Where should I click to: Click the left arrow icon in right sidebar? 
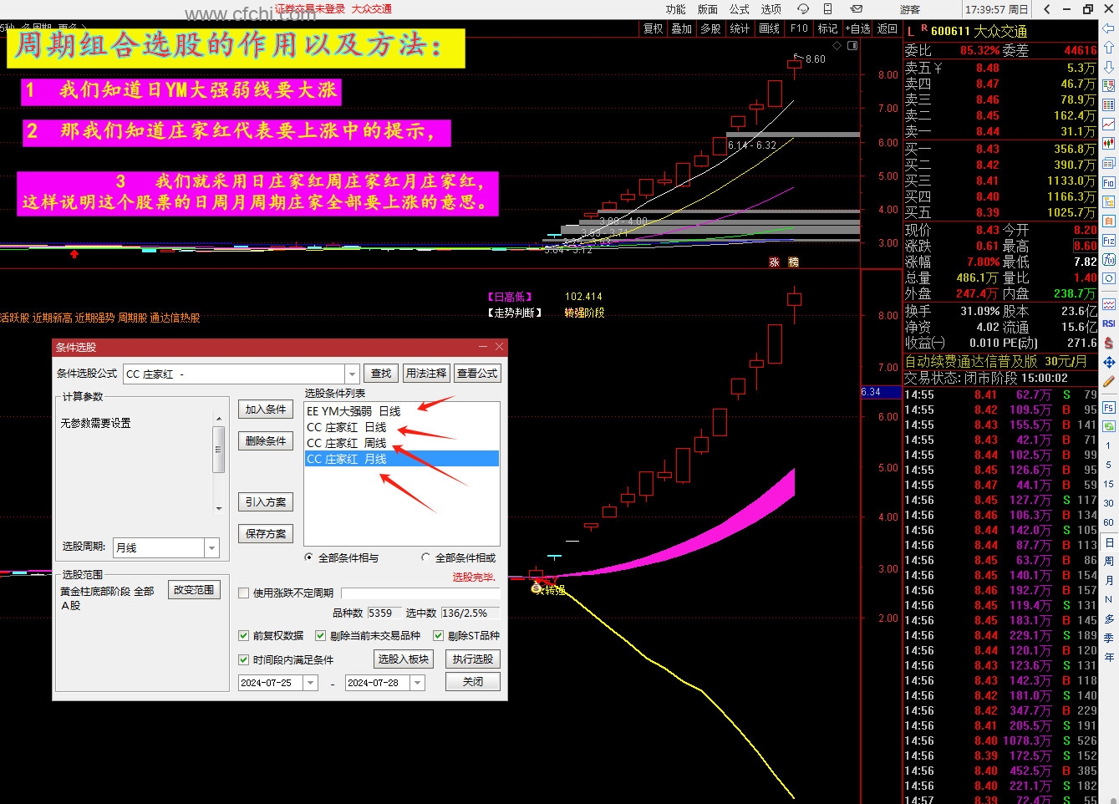(1109, 28)
